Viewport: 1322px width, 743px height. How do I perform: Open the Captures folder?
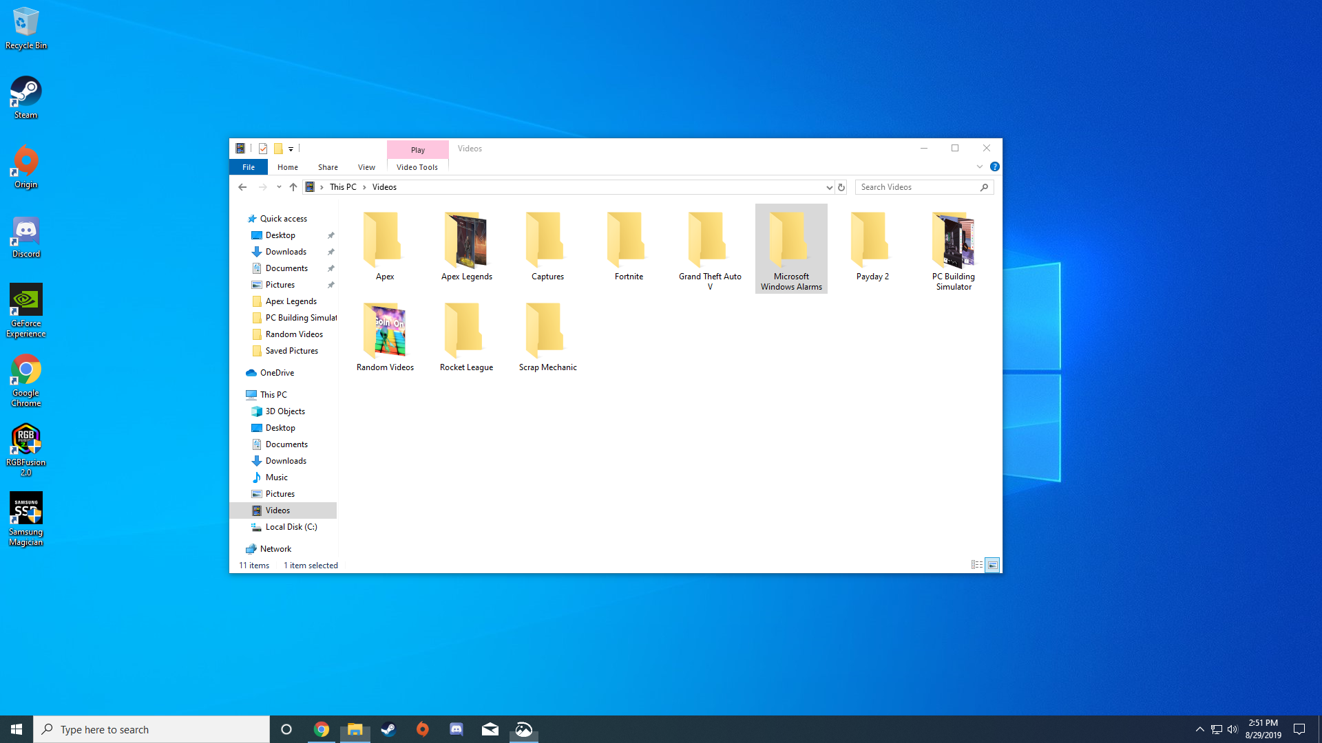coord(547,246)
